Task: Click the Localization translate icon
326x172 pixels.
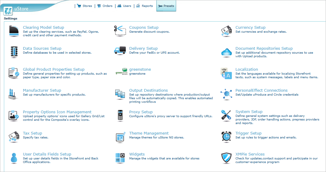Action: point(226,73)
